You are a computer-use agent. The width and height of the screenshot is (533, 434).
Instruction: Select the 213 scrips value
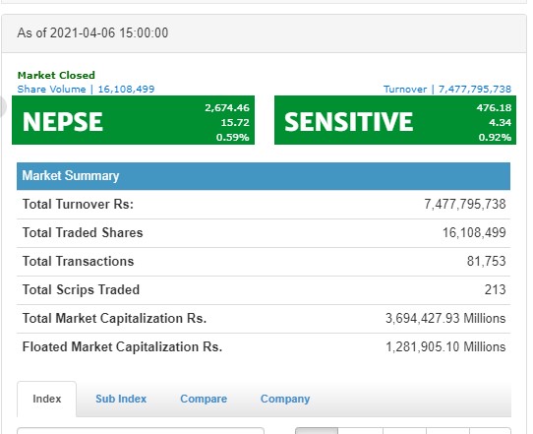pyautogui.click(x=496, y=289)
